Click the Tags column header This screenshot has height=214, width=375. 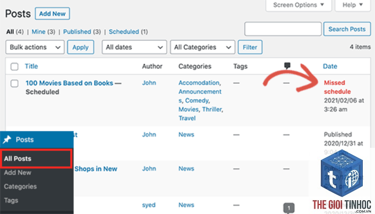point(241,66)
